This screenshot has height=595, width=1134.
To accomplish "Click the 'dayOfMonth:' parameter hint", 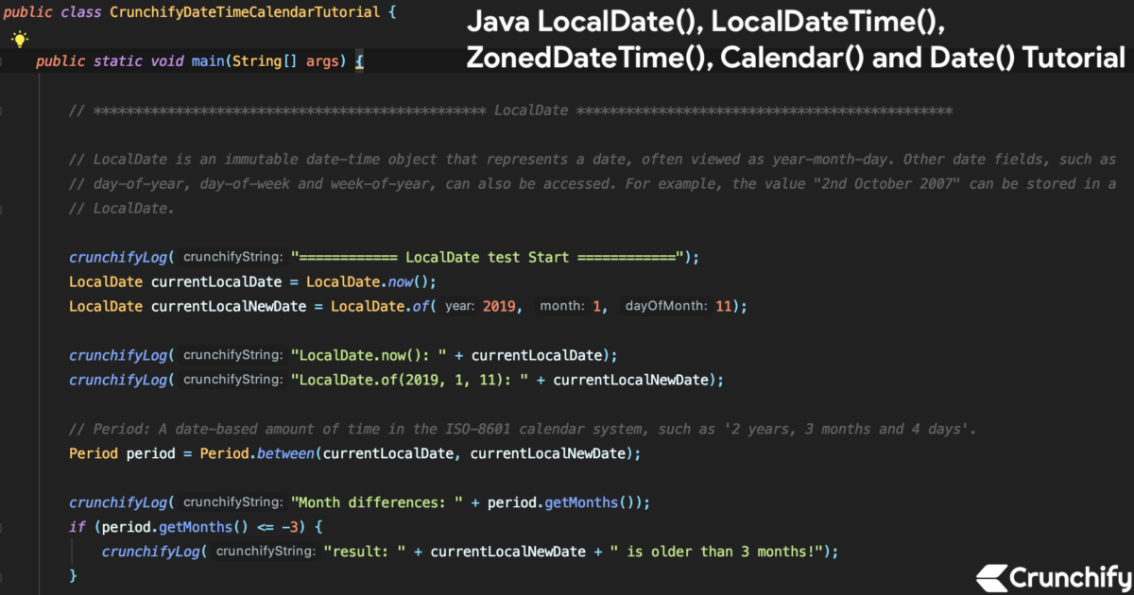I will point(665,306).
